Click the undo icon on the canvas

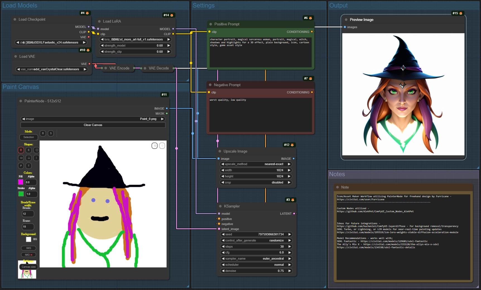click(155, 146)
